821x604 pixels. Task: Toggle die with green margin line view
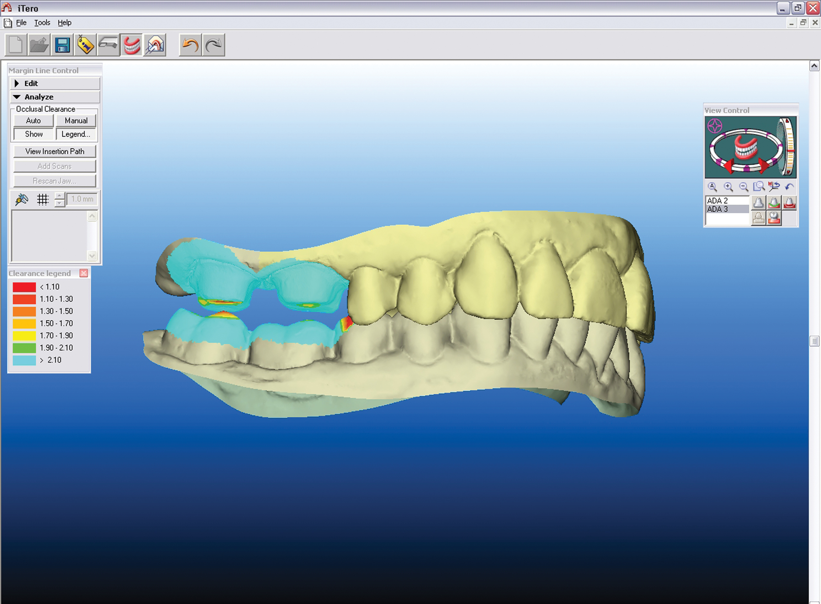click(774, 202)
